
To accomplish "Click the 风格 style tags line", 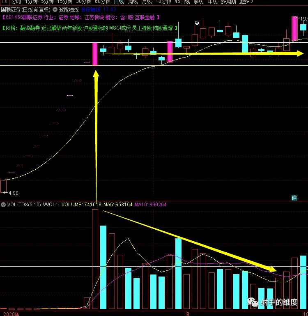I will pos(90,28).
